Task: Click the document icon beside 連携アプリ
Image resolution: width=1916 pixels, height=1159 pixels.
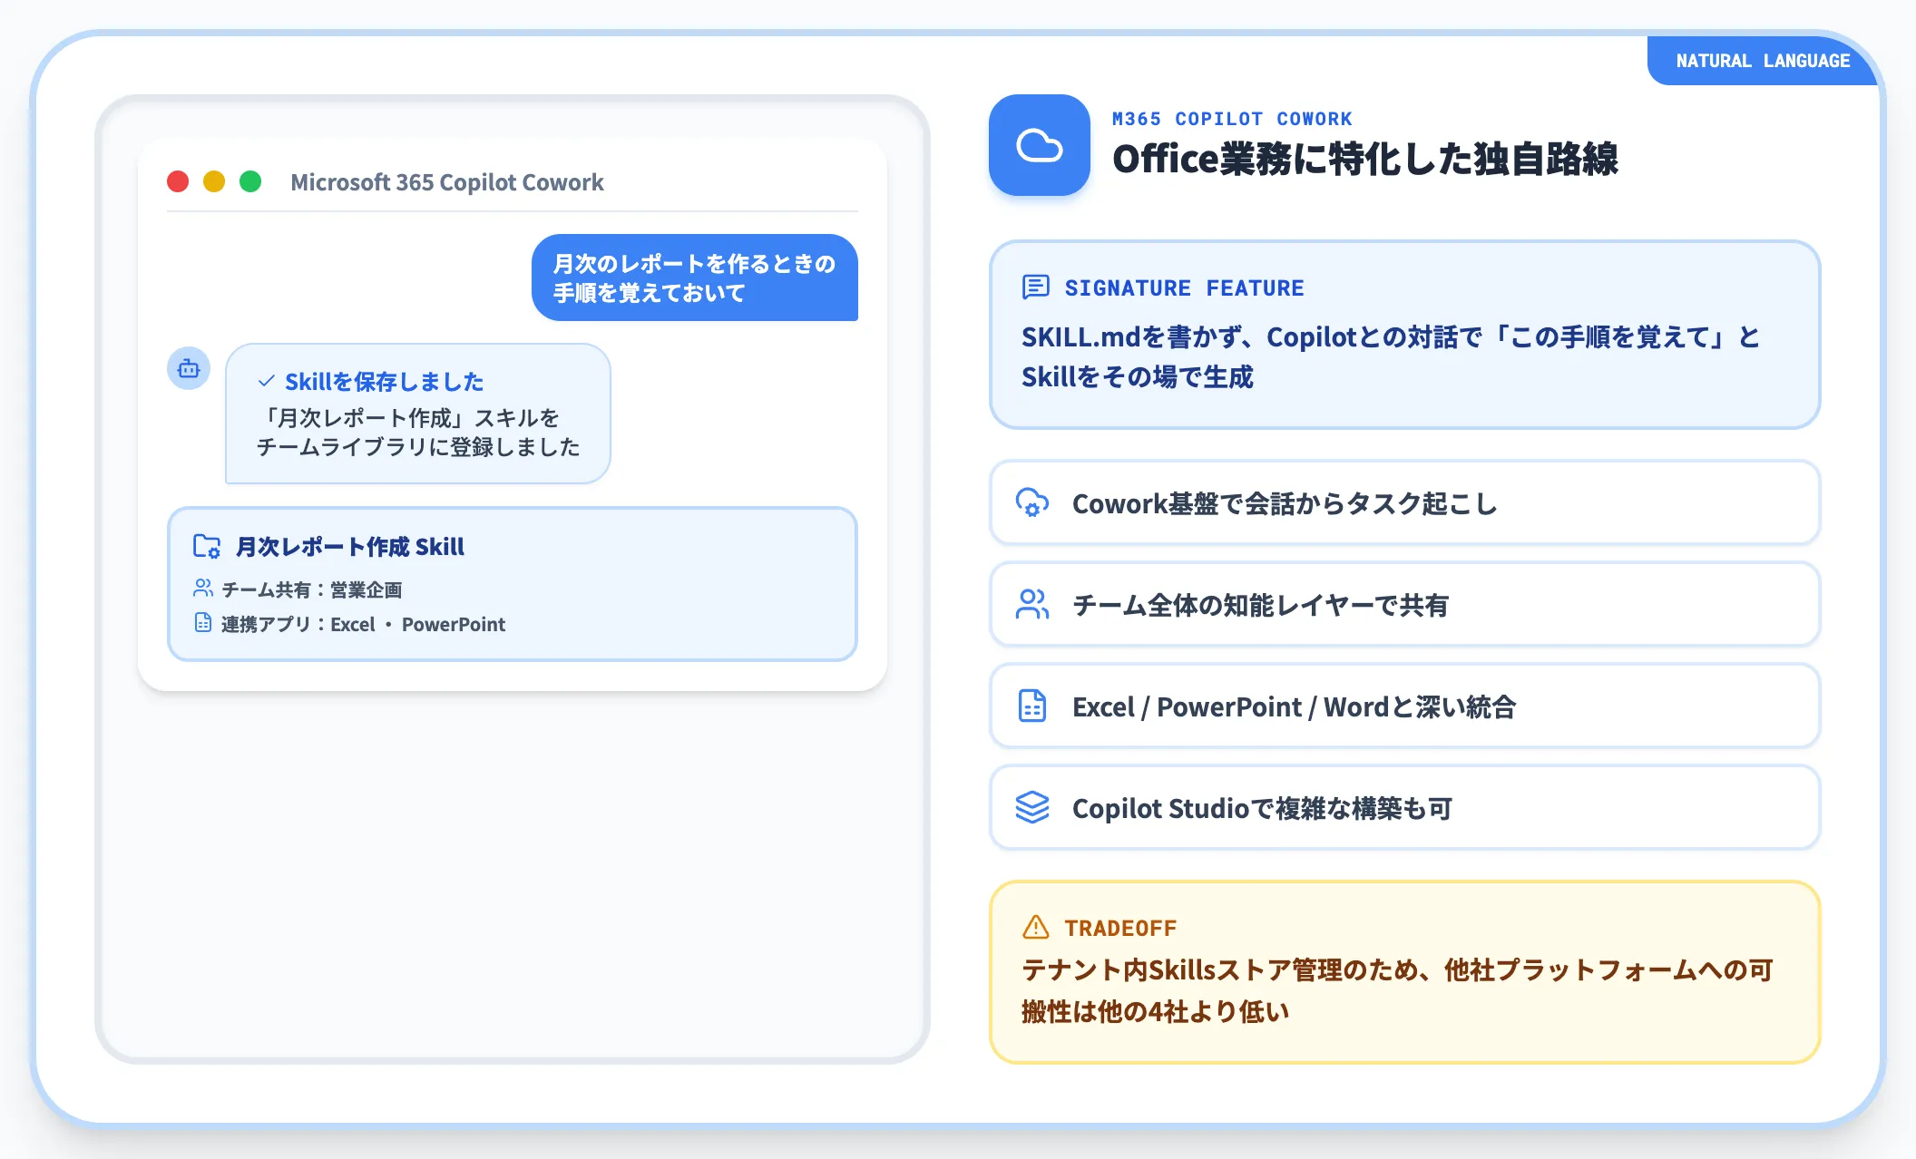Action: [x=203, y=623]
